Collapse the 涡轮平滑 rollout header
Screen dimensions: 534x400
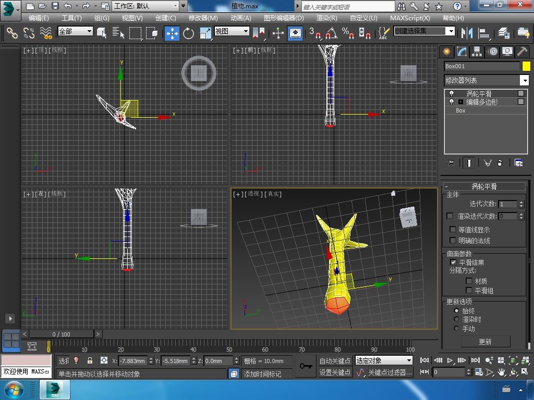pos(484,186)
